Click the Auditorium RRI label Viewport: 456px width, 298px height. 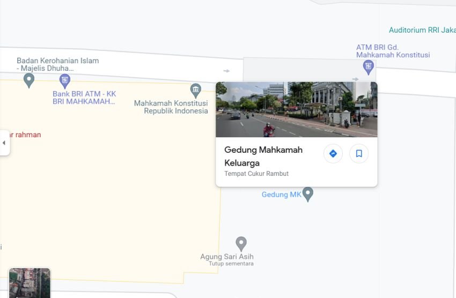coord(422,30)
